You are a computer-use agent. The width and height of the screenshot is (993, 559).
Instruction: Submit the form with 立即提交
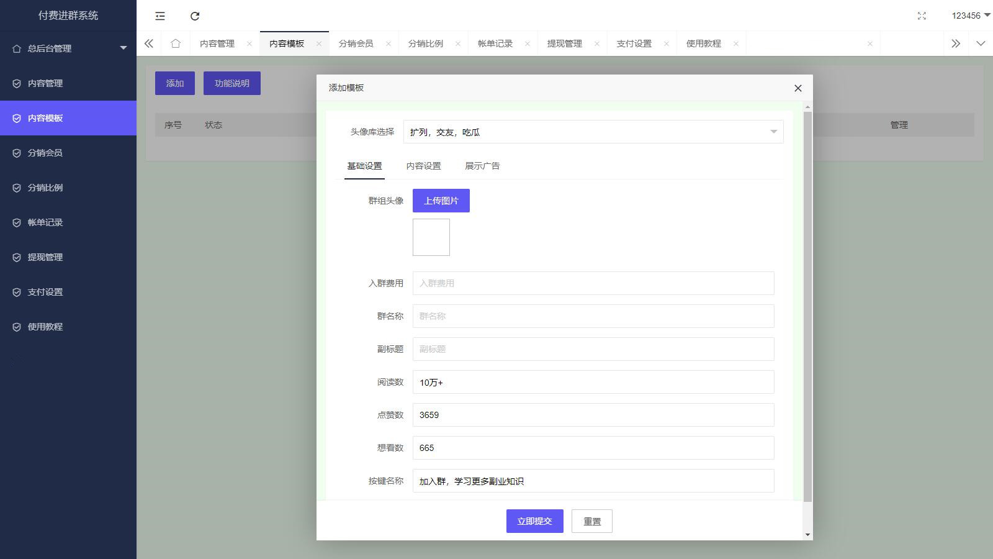click(x=535, y=521)
